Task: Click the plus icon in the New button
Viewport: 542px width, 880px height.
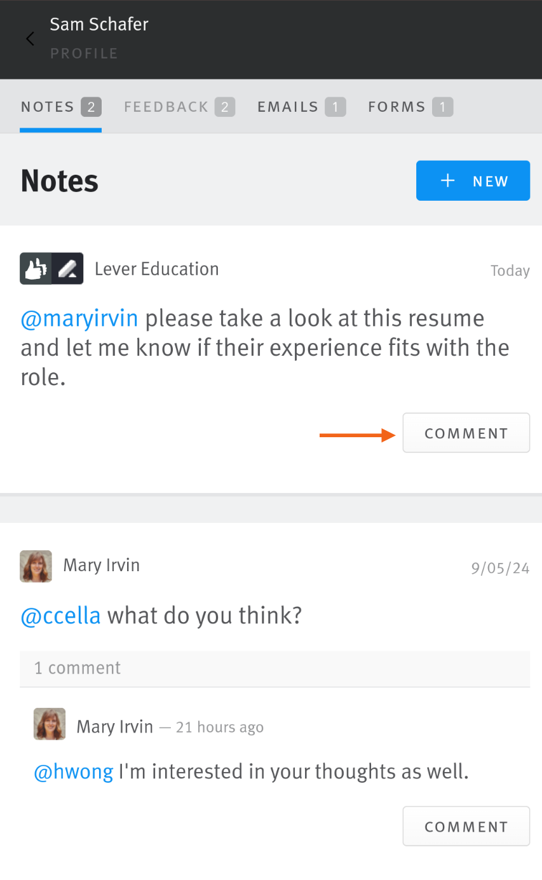Action: click(448, 180)
